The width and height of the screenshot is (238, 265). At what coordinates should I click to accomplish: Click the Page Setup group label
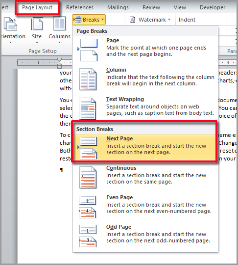point(43,51)
